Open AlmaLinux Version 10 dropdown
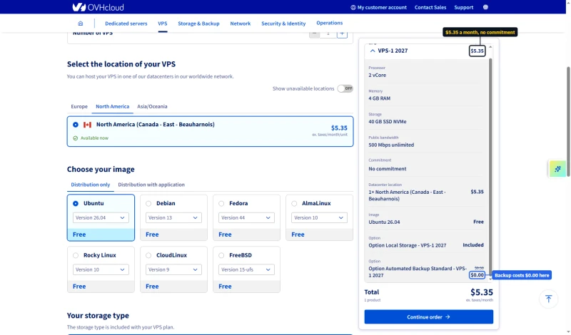 319,218
